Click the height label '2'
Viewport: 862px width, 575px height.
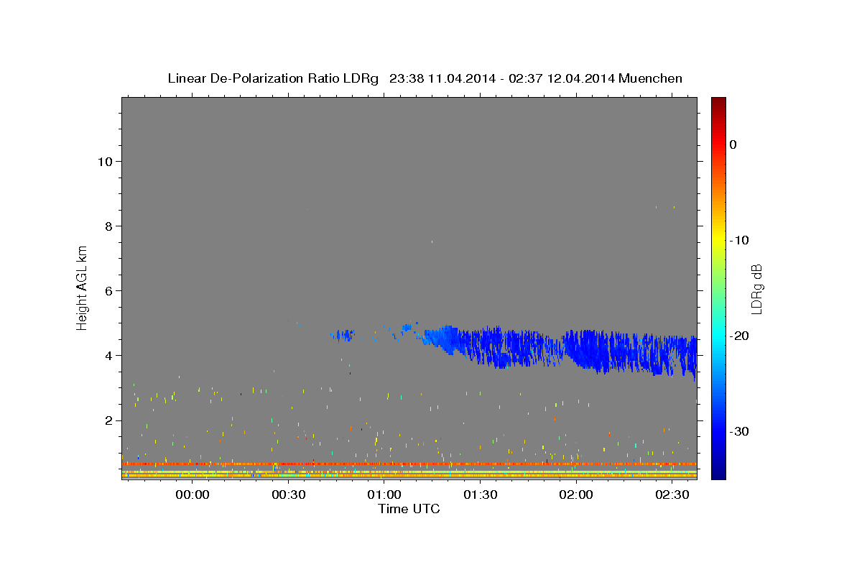107,420
